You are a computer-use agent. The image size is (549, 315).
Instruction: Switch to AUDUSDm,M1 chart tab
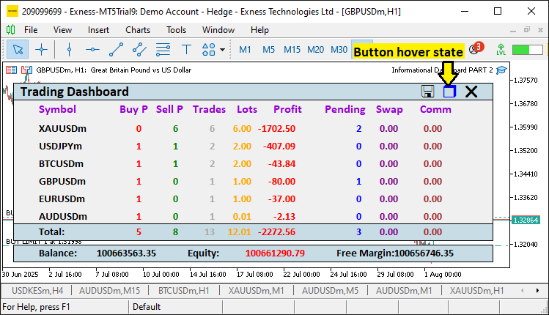pos(404,291)
